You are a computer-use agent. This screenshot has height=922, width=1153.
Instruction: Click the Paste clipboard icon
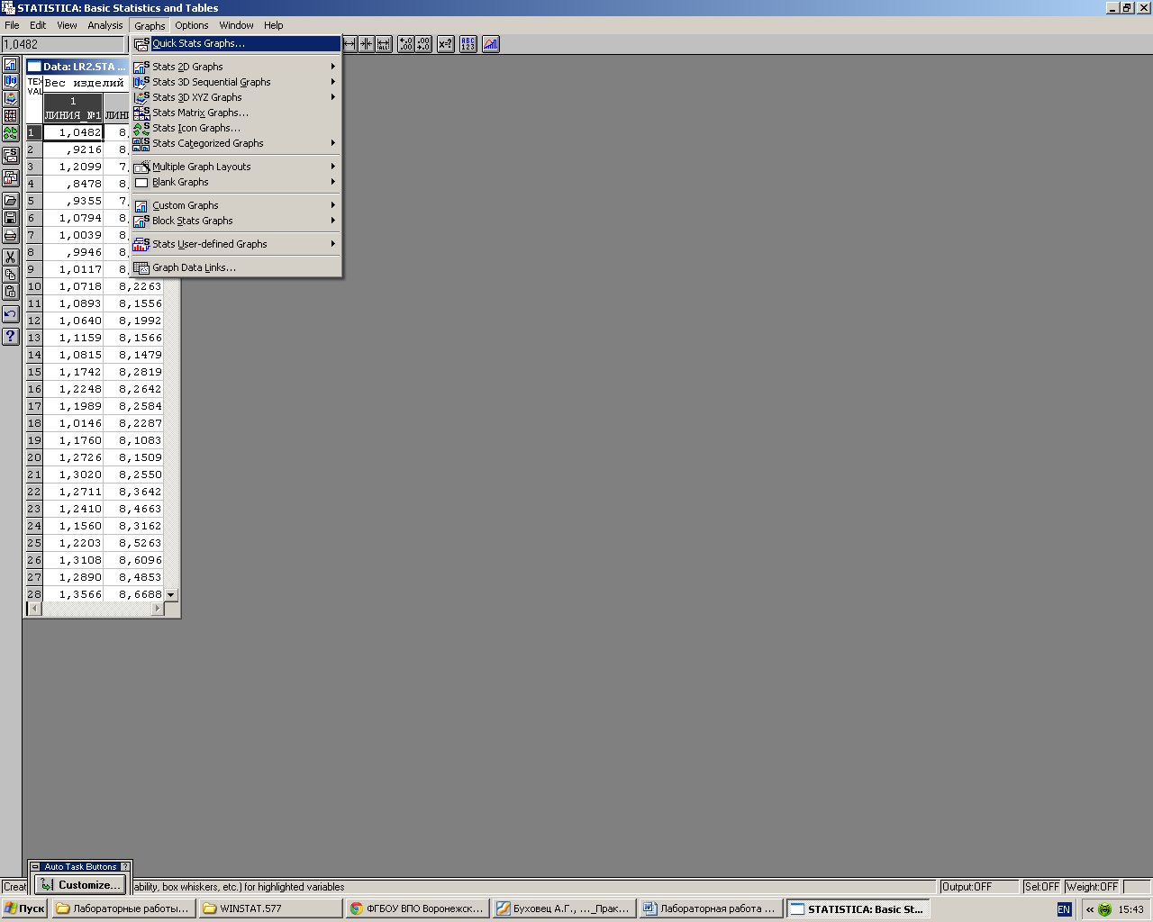coord(10,292)
